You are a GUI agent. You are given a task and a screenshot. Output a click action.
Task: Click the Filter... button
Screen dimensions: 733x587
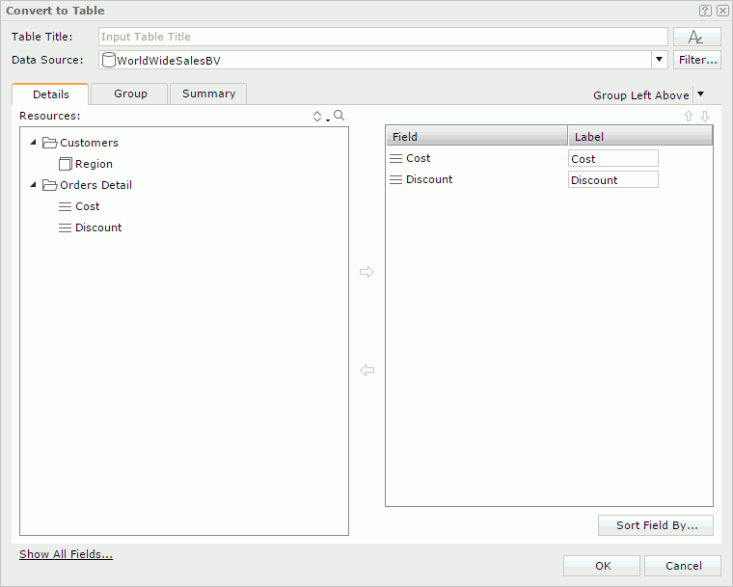tap(696, 60)
